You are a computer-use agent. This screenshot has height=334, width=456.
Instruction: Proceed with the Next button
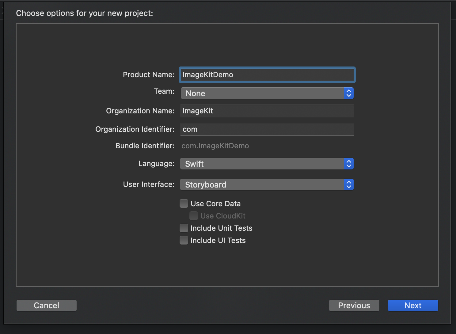click(413, 306)
